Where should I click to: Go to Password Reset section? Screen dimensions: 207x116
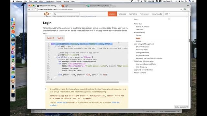click(142, 50)
